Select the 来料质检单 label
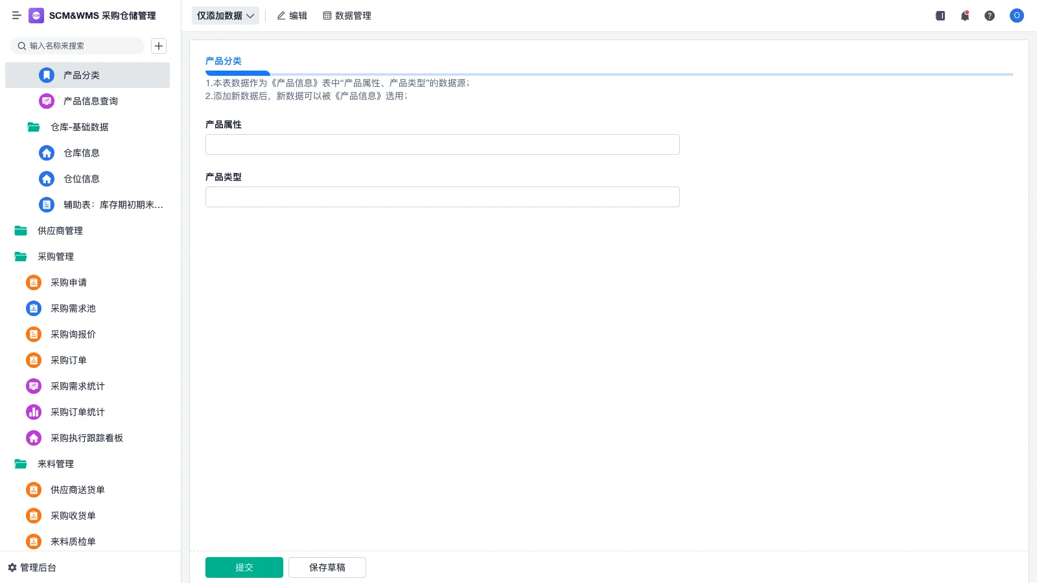Image resolution: width=1037 pixels, height=583 pixels. 73,542
